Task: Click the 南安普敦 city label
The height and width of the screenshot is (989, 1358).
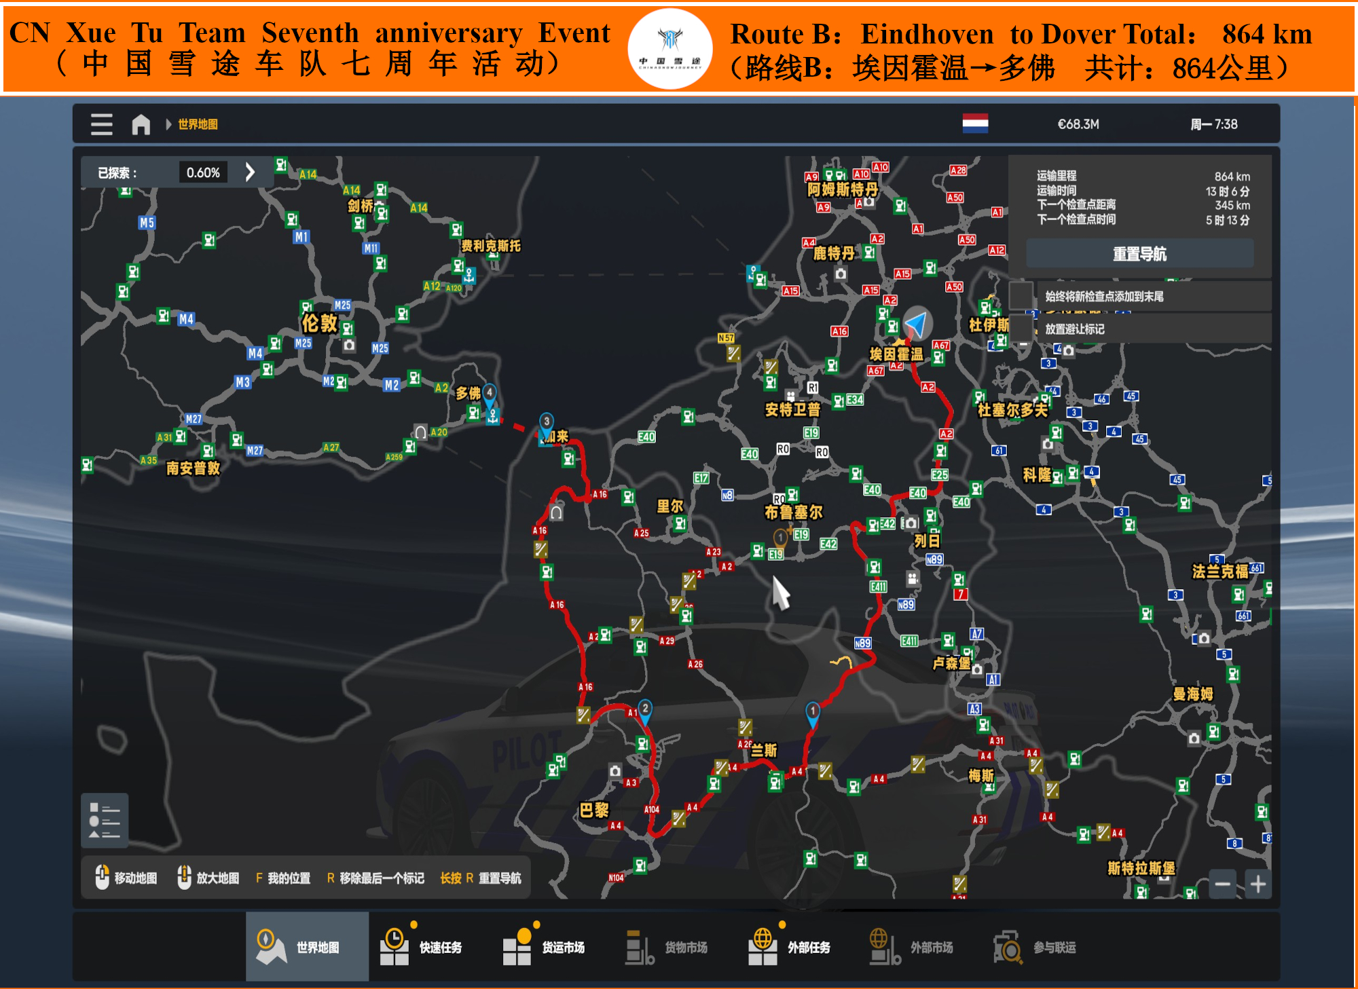Action: point(193,468)
